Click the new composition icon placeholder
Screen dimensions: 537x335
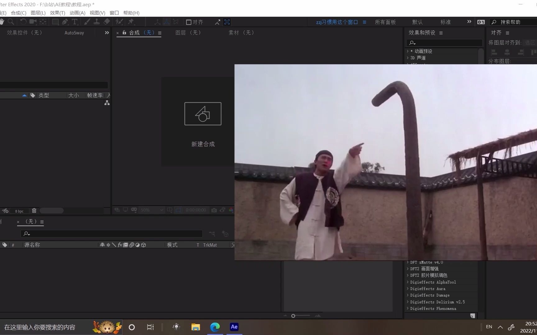click(203, 114)
